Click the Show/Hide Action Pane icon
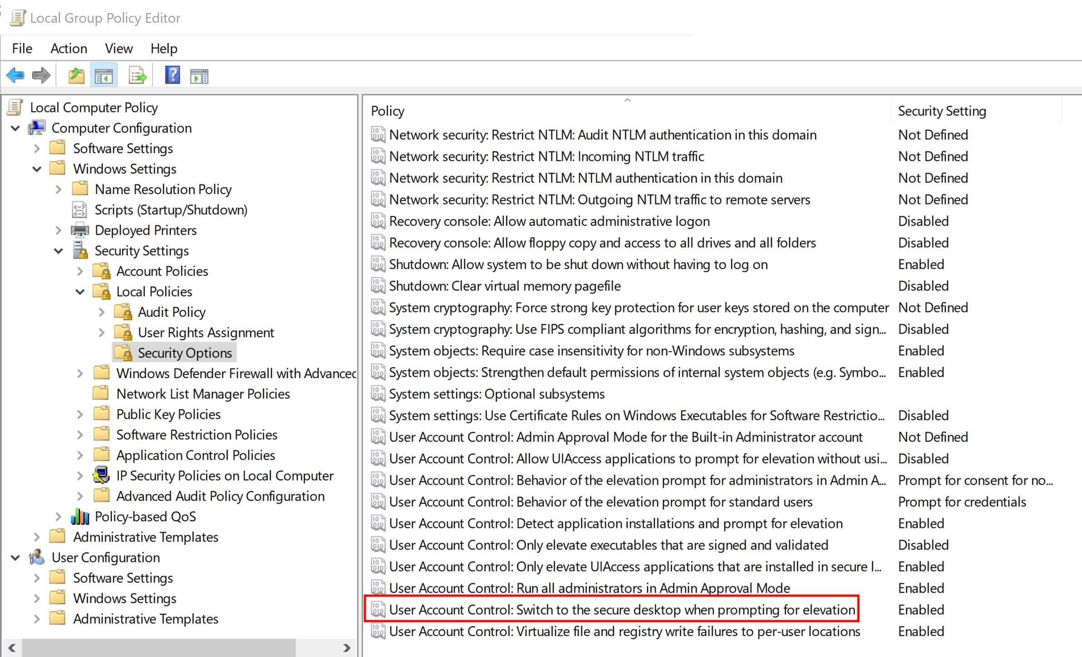The image size is (1082, 657). 200,75
